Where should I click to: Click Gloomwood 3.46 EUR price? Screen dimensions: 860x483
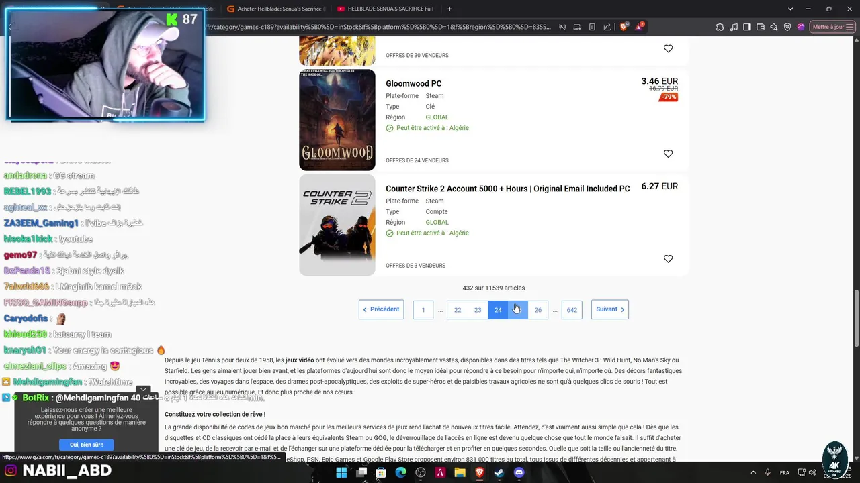(x=659, y=81)
